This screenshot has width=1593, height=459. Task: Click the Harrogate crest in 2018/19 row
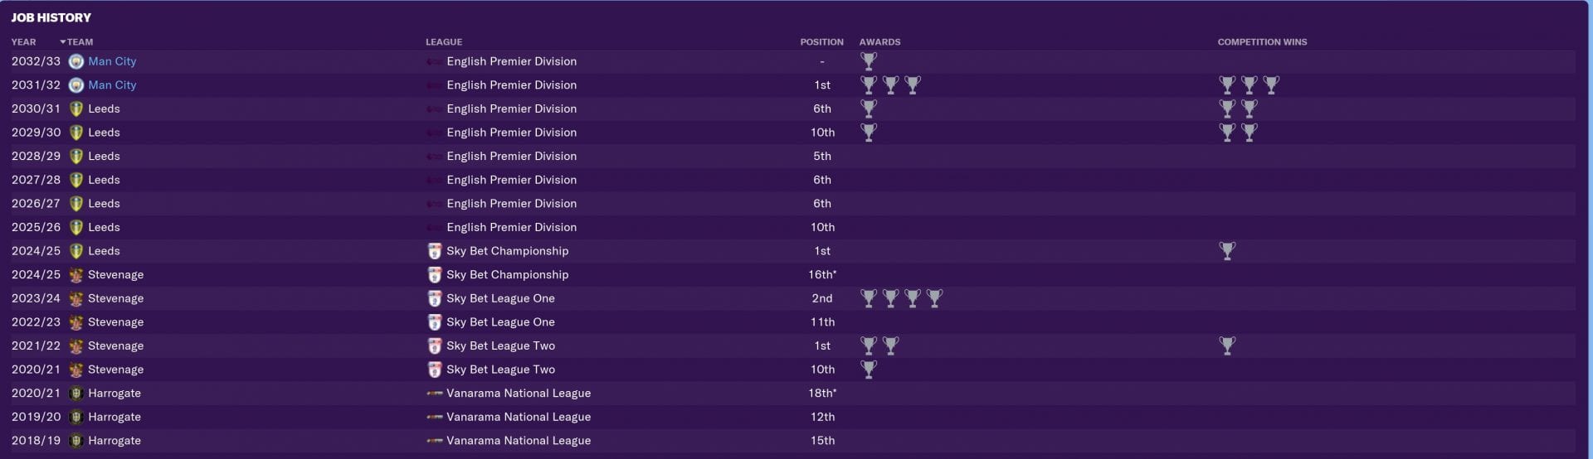pyautogui.click(x=76, y=441)
